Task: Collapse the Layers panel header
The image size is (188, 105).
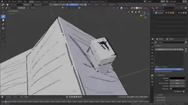Action: pyautogui.click(x=158, y=46)
